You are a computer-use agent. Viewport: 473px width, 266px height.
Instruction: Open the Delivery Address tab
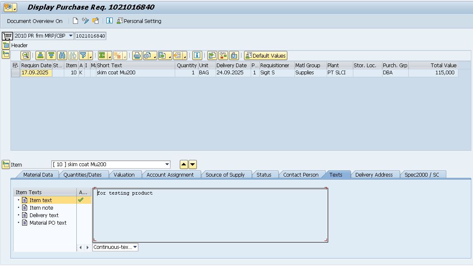click(x=374, y=175)
